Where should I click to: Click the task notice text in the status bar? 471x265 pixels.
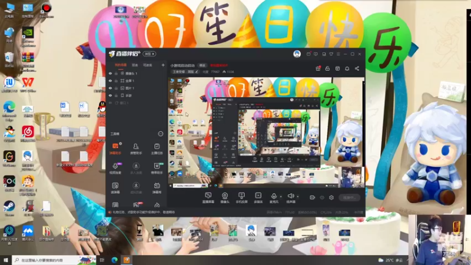pos(144,212)
